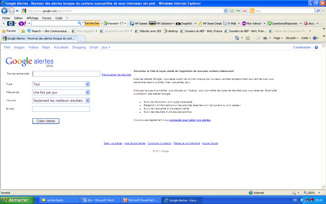The width and height of the screenshot is (326, 204).
Task: Click the browser Back arrow button
Action: pyautogui.click(x=4, y=11)
